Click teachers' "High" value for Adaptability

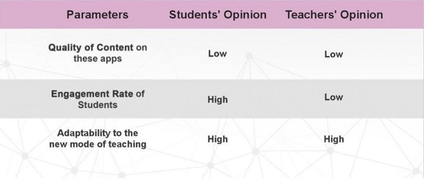point(334,139)
